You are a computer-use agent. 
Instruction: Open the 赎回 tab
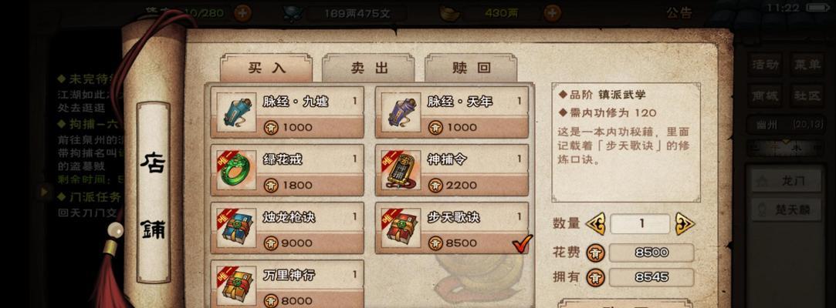click(x=472, y=68)
